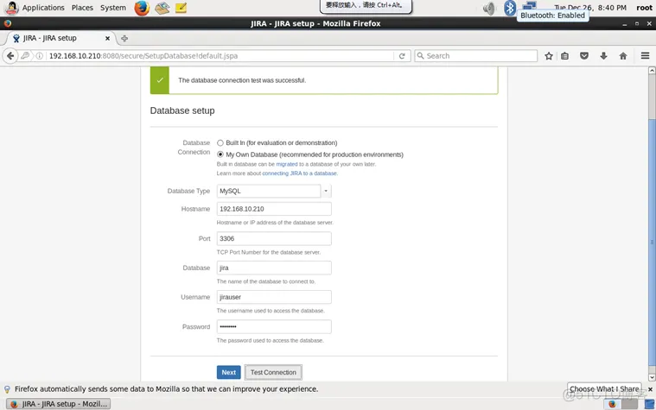Screen dimensions: 656x410
Task: Click the green success checkmark icon
Action: 160,79
